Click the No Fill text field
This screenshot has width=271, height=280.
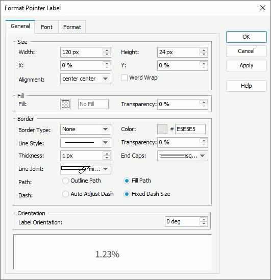pos(93,104)
